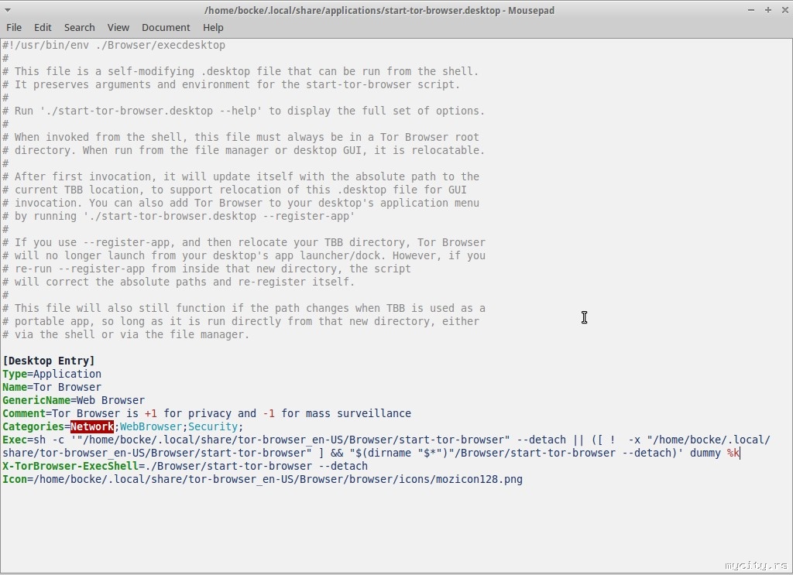Image resolution: width=793 pixels, height=575 pixels.
Task: Minimize the Mousepad window
Action: 751,10
